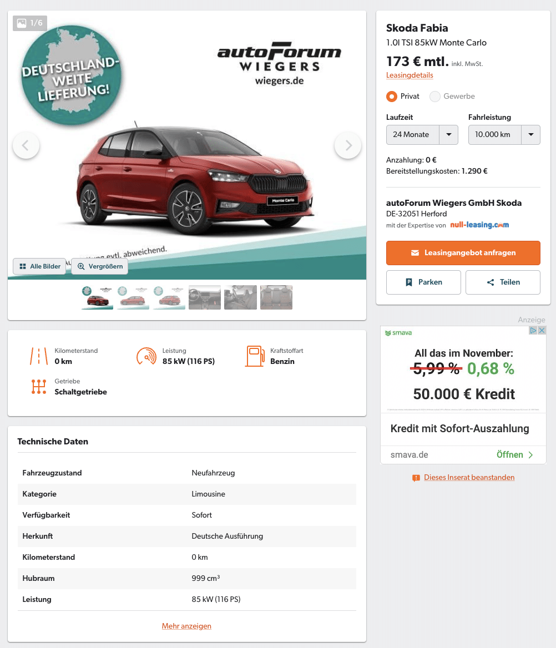
Task: Click the Getriebe gearshift icon
Action: click(x=39, y=386)
